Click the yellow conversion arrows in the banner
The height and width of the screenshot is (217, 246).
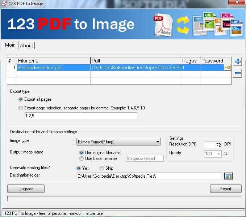click(x=183, y=25)
